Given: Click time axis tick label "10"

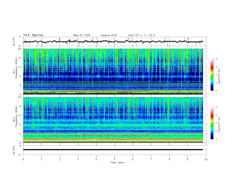Looking at the screenshot, I should point(206,159).
